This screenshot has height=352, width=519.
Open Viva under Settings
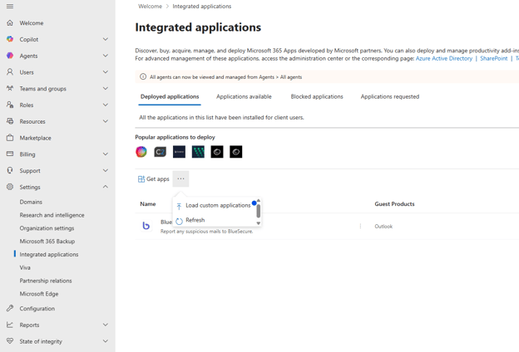[x=25, y=267]
